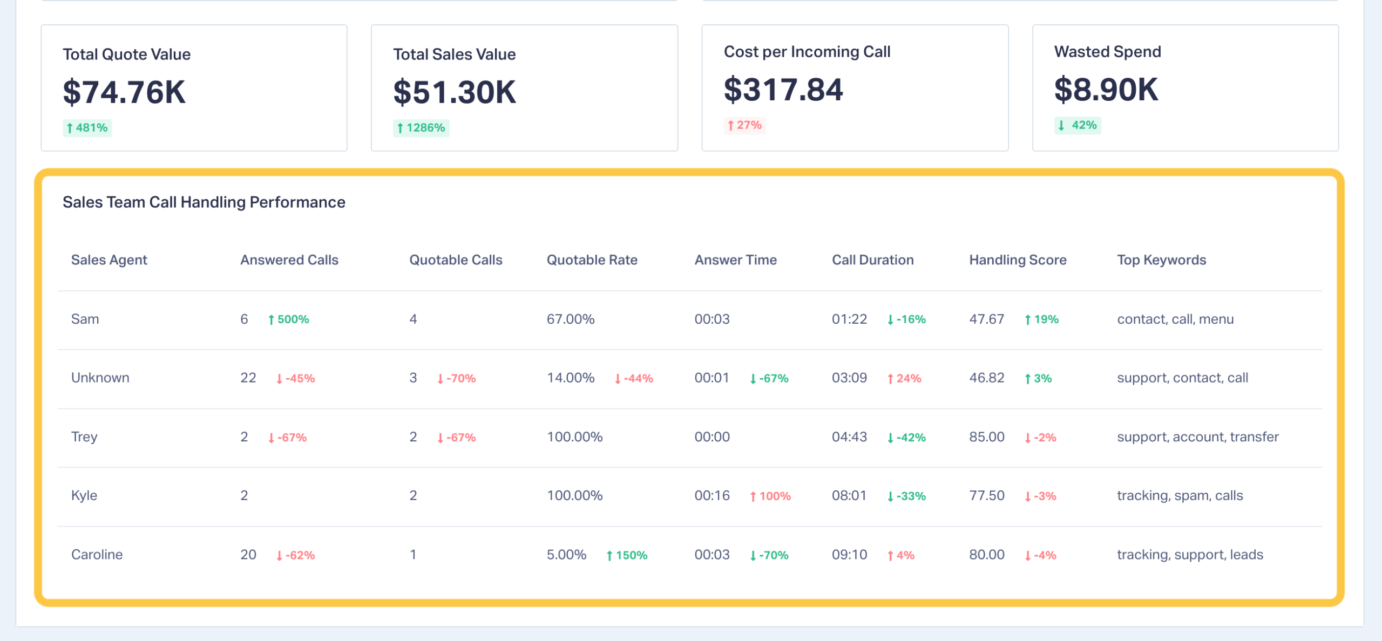The width and height of the screenshot is (1382, 641).
Task: Select the Unknown agent row name
Action: [x=100, y=378]
